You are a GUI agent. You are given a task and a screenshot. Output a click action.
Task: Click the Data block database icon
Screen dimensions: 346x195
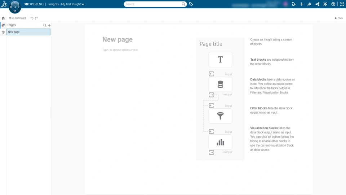[220, 84]
